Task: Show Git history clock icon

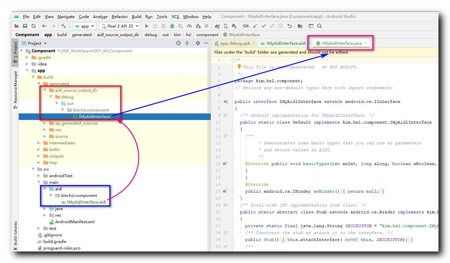Action: click(x=281, y=26)
